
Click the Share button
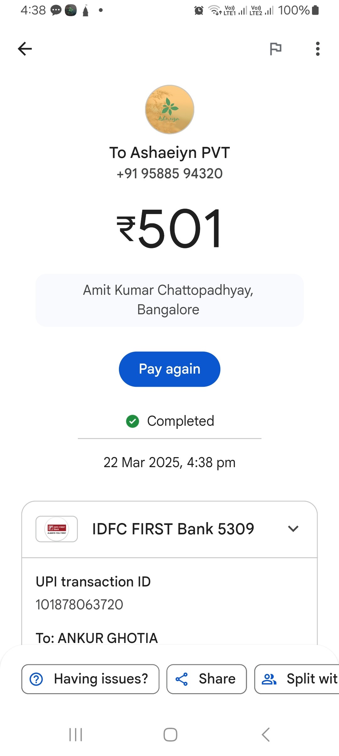pos(207,679)
